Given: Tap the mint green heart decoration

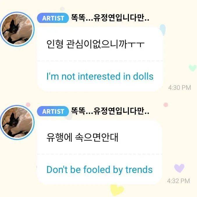Looking at the screenshot, I should (193, 68).
